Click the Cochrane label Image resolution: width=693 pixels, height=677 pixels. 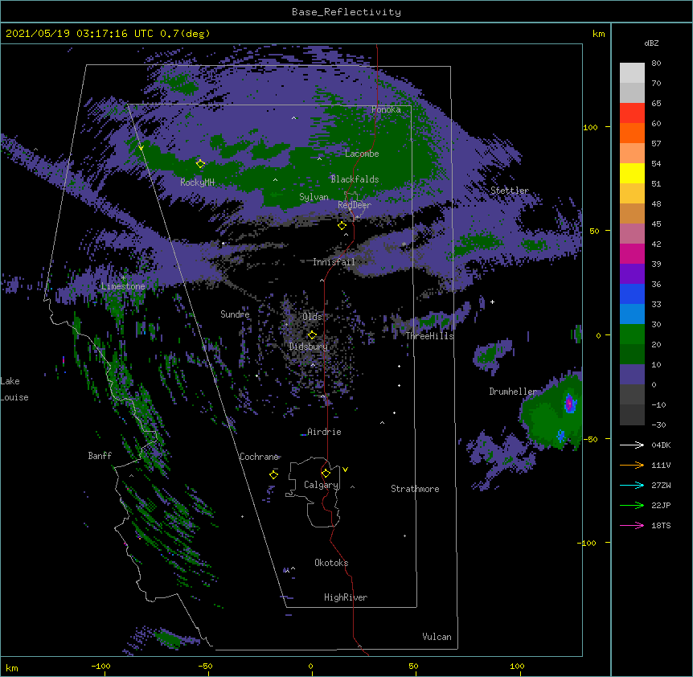coord(259,457)
